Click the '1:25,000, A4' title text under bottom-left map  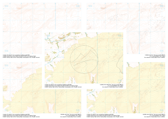coord(71,115)
